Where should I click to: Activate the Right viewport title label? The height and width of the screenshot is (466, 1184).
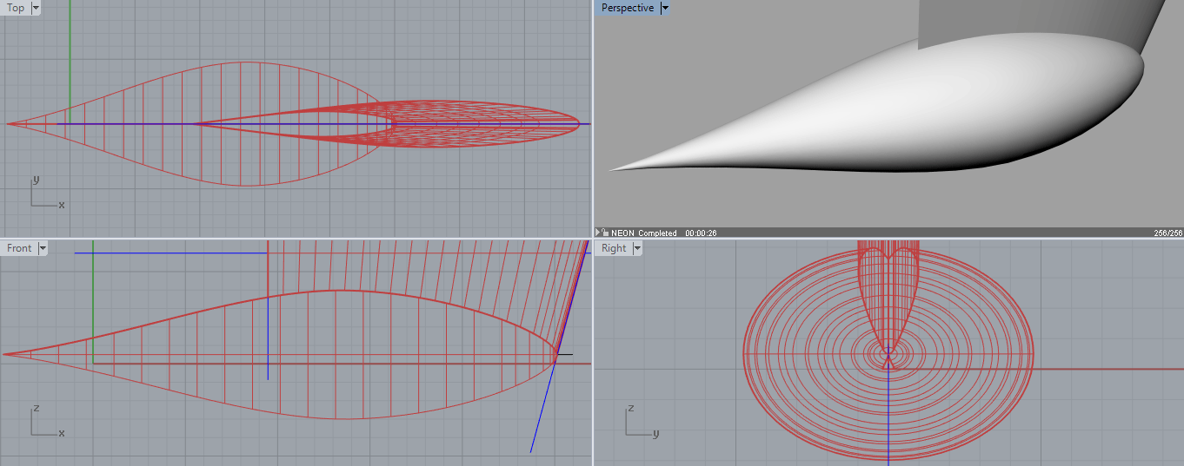tap(614, 248)
